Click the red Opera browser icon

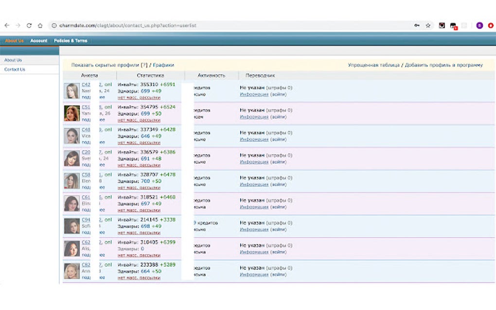(490, 25)
